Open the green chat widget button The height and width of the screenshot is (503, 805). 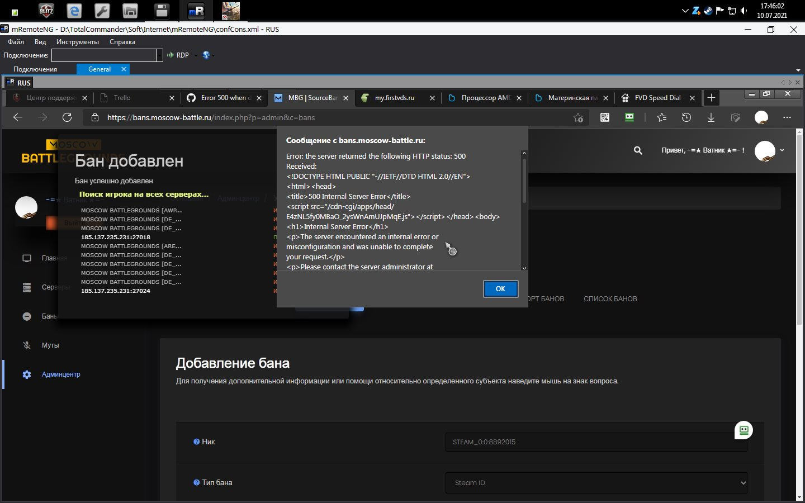(744, 430)
